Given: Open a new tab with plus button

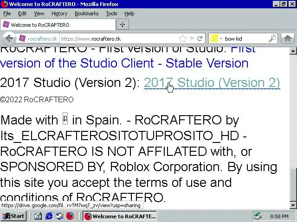Looking at the screenshot, I should coord(123,25).
